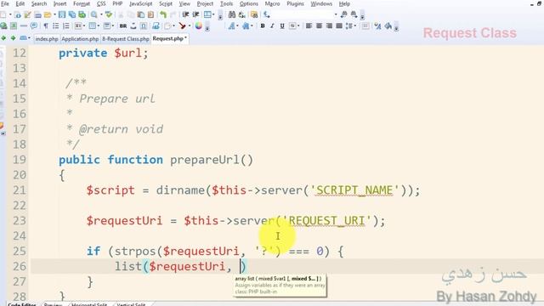Image resolution: width=544 pixels, height=306 pixels.
Task: Click the green Forward navigation arrow
Action: 13,37
